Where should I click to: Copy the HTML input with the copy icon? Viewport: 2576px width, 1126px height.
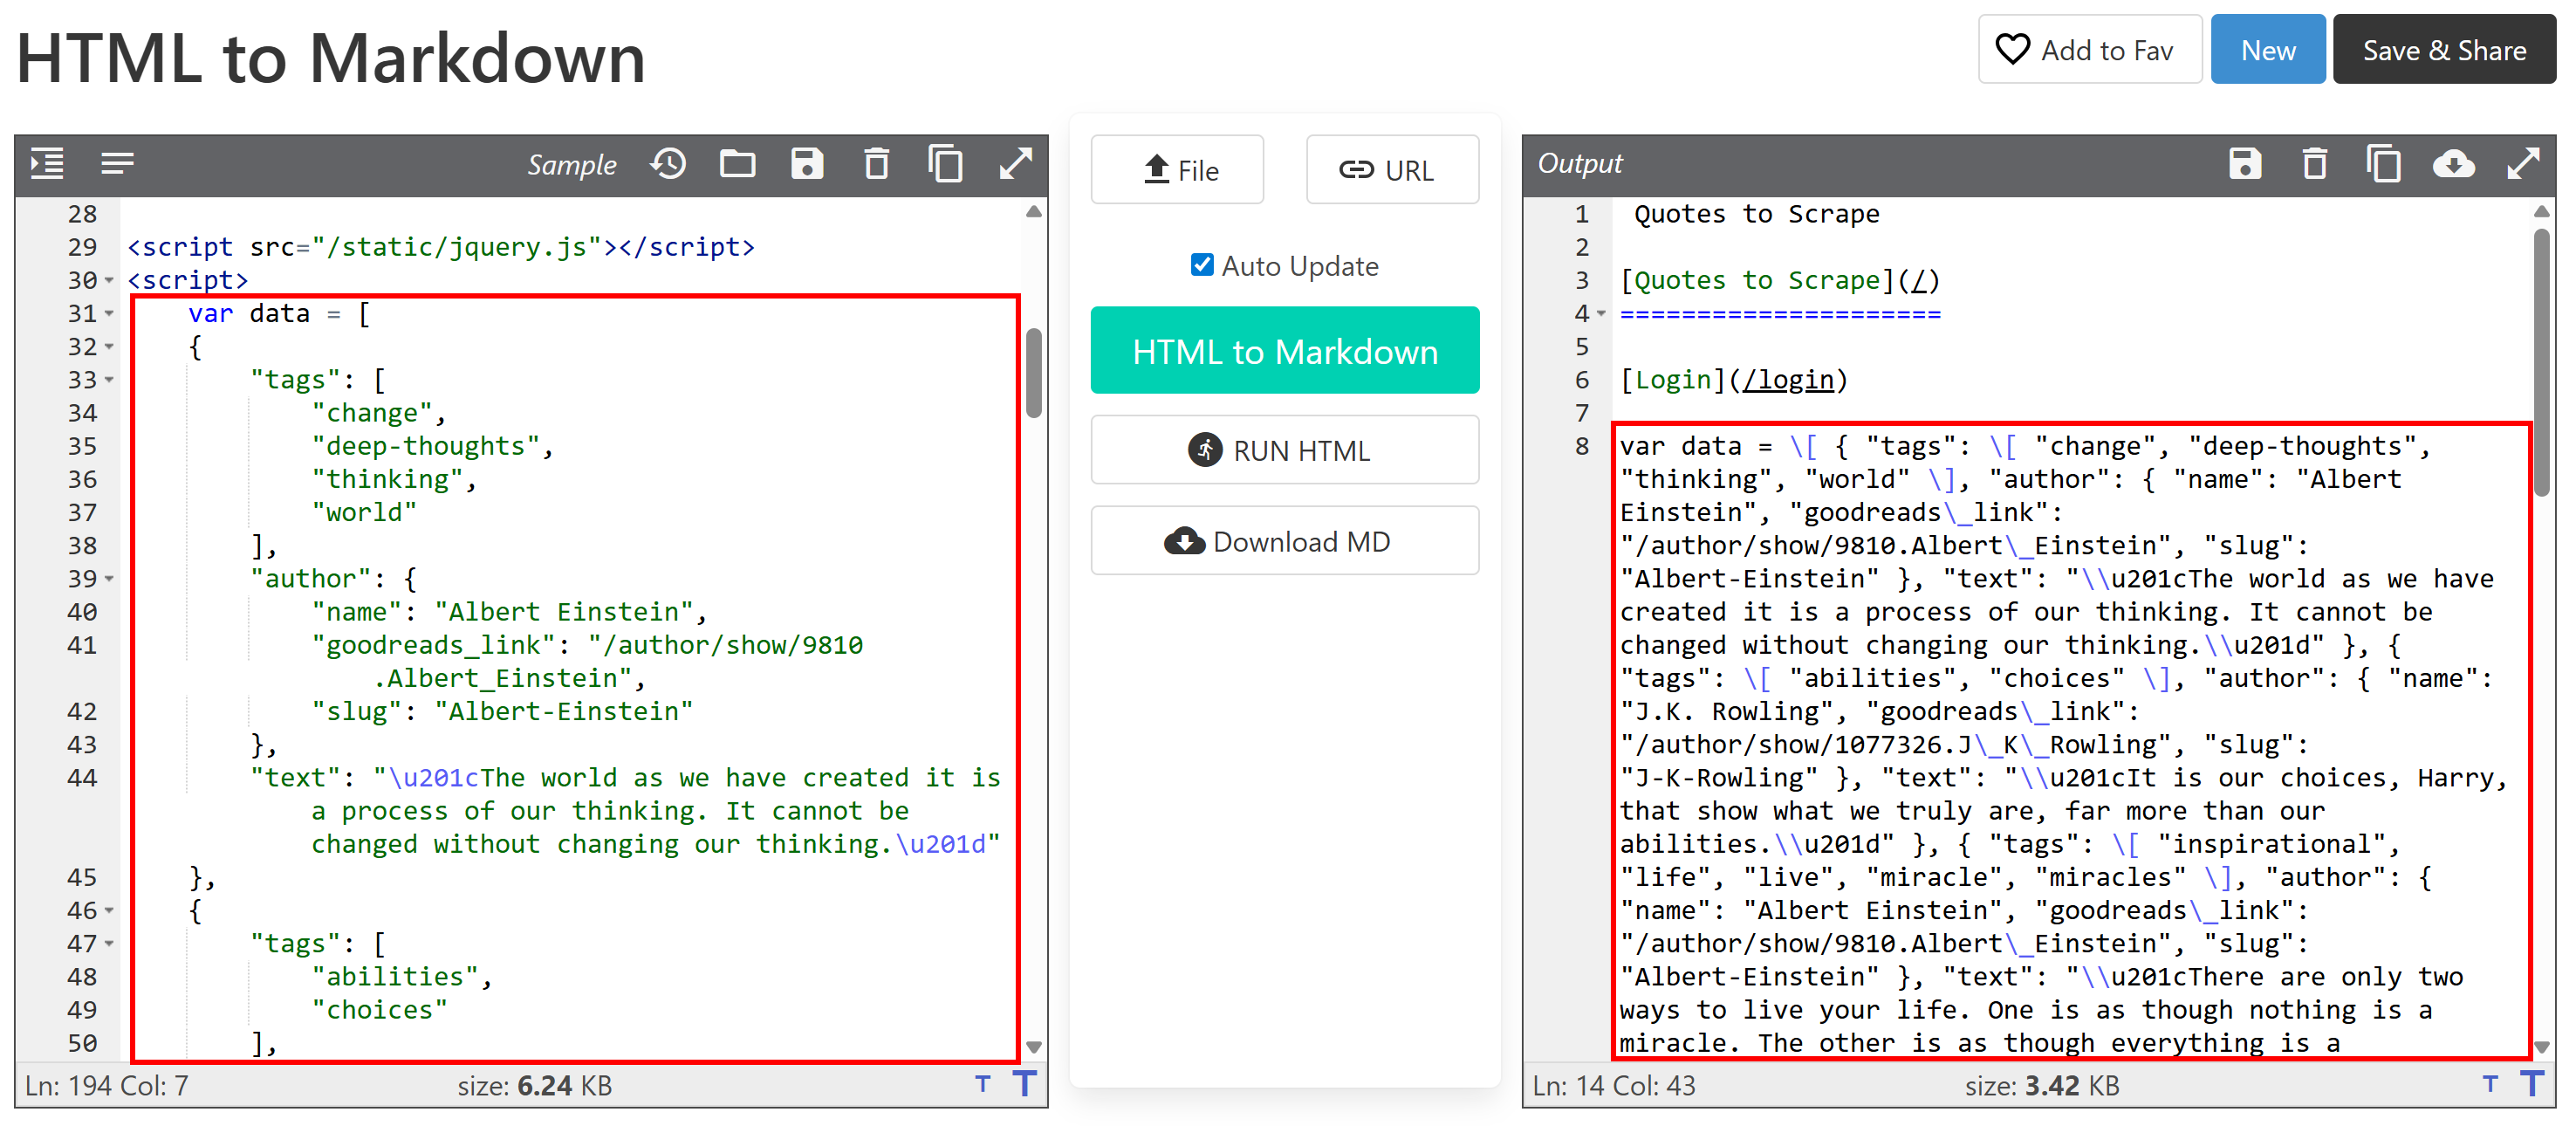click(946, 164)
